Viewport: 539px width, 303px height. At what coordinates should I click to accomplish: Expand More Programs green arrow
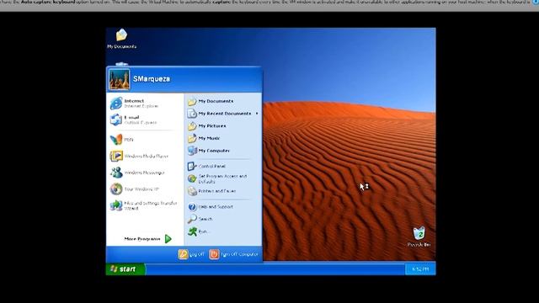[168, 239]
